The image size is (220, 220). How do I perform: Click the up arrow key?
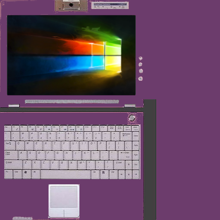pos(128,165)
